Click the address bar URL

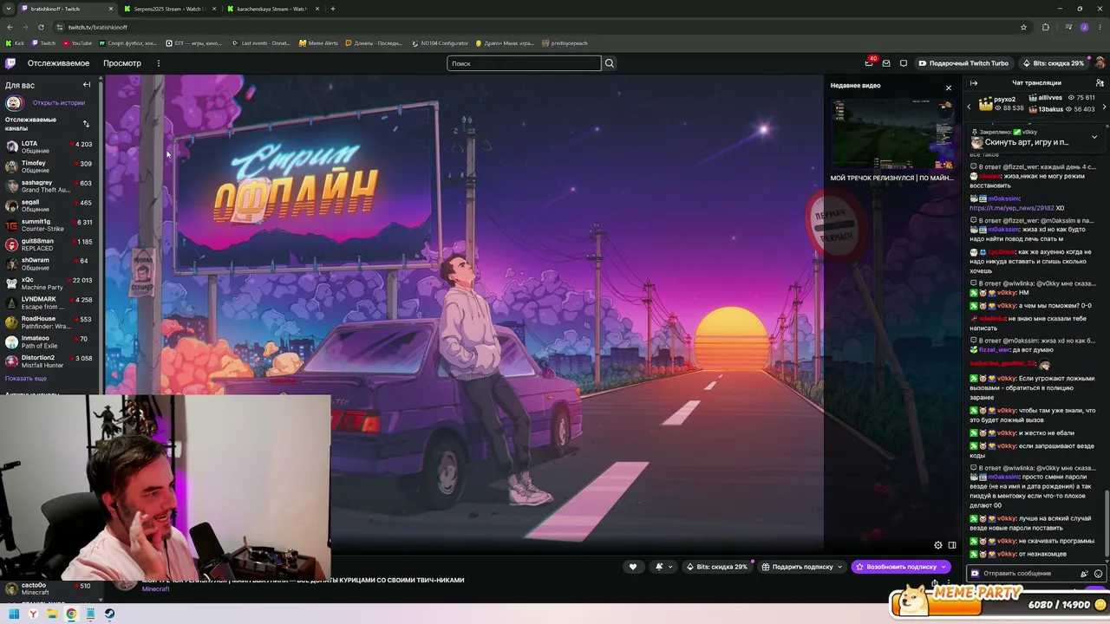click(x=97, y=27)
